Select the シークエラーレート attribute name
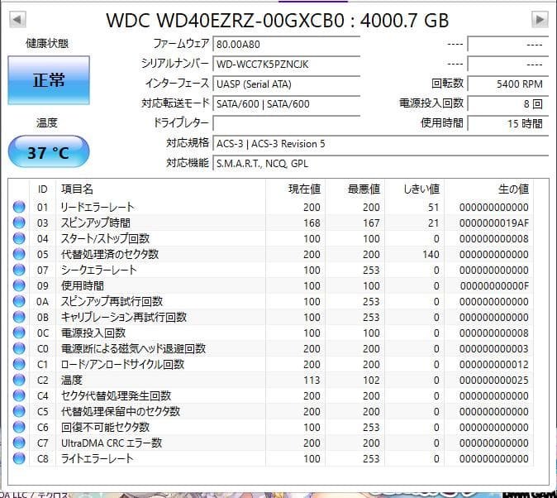557x498 pixels. [98, 270]
